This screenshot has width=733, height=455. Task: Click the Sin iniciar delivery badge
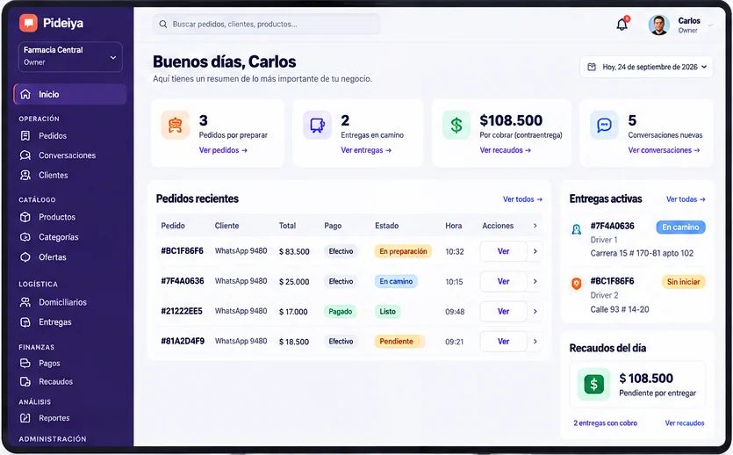pyautogui.click(x=683, y=281)
